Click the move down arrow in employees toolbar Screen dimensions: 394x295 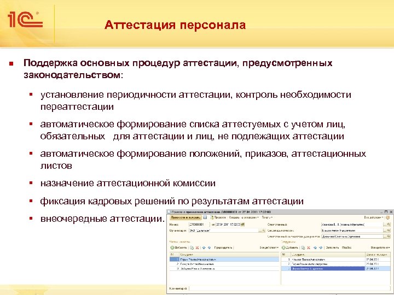pyautogui.click(x=321, y=247)
